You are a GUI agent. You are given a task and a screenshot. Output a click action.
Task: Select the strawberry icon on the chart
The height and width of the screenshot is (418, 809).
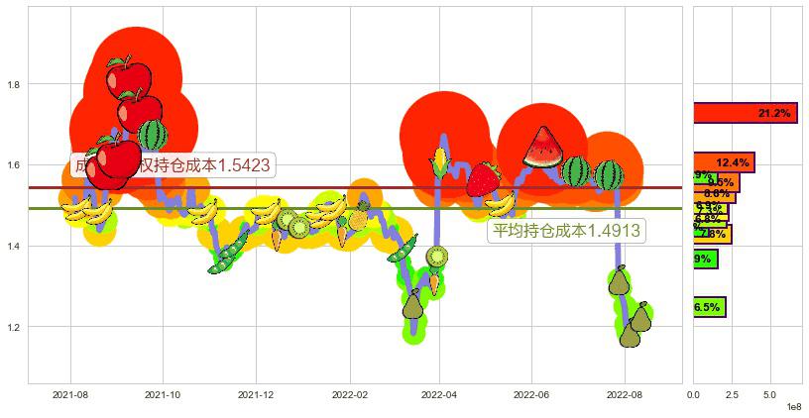(484, 178)
